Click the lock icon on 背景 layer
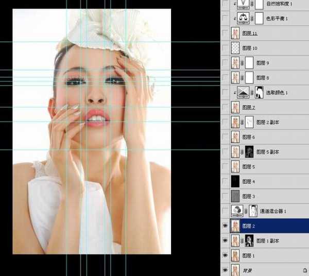The width and height of the screenshot is (309, 276). point(305,270)
